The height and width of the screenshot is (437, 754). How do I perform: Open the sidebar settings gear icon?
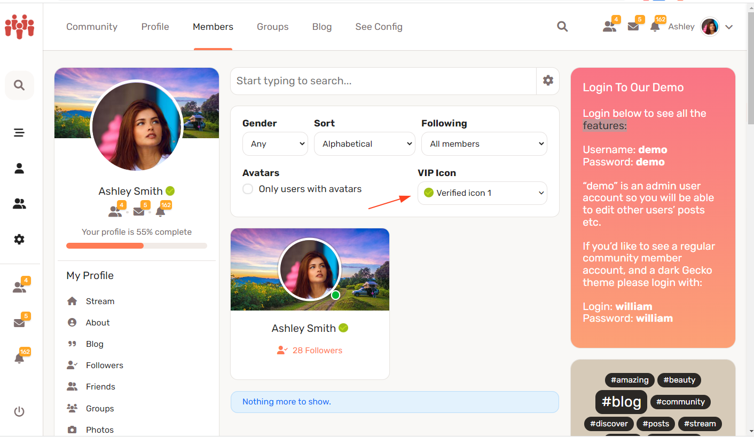(19, 239)
